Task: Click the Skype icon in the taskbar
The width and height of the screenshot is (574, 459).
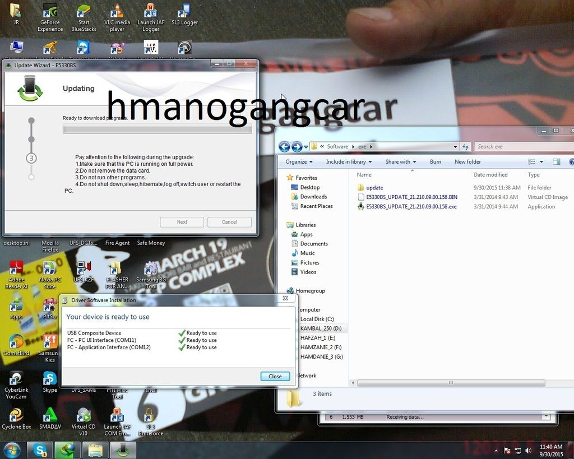Action: (x=40, y=450)
